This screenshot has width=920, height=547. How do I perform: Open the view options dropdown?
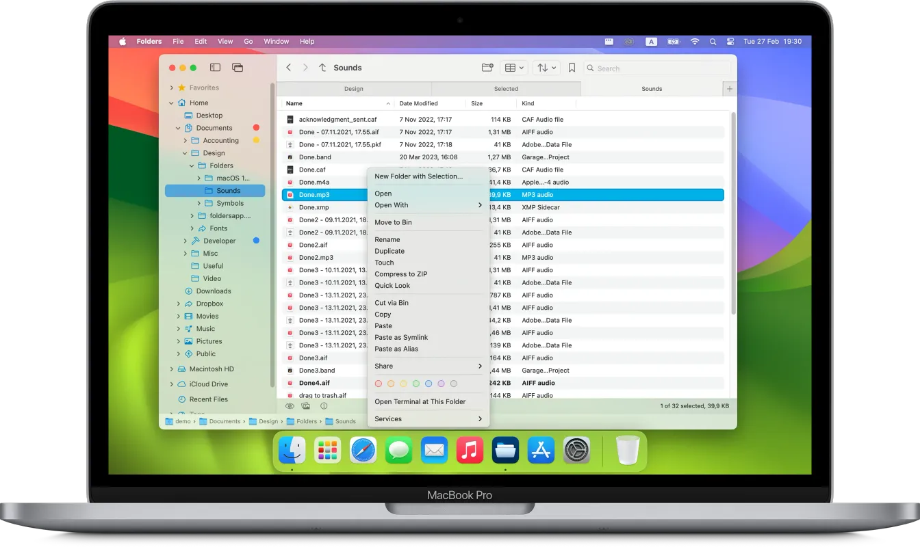tap(514, 67)
